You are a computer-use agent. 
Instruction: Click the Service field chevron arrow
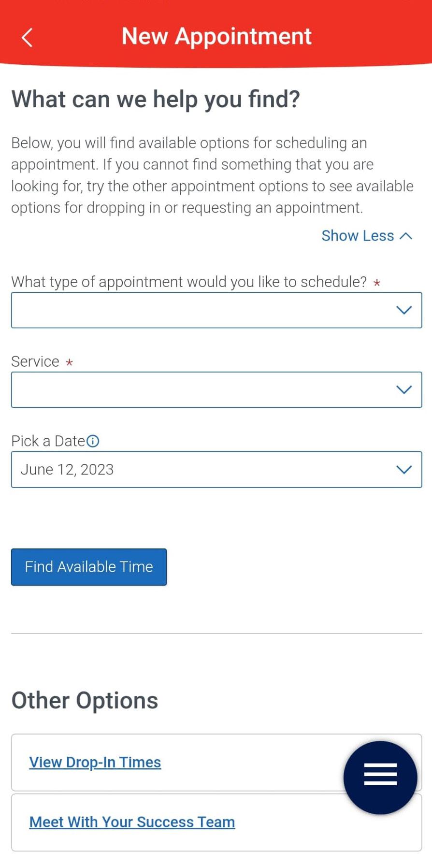click(x=403, y=390)
